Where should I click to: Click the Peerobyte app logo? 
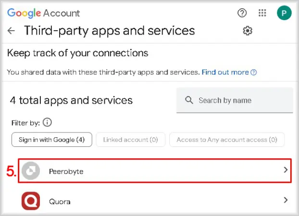pos(31,171)
